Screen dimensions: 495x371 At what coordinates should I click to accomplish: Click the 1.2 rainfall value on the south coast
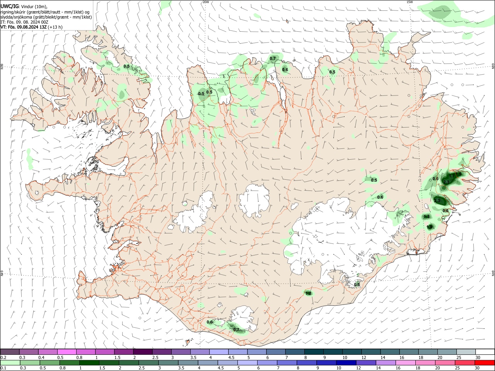[308, 294]
